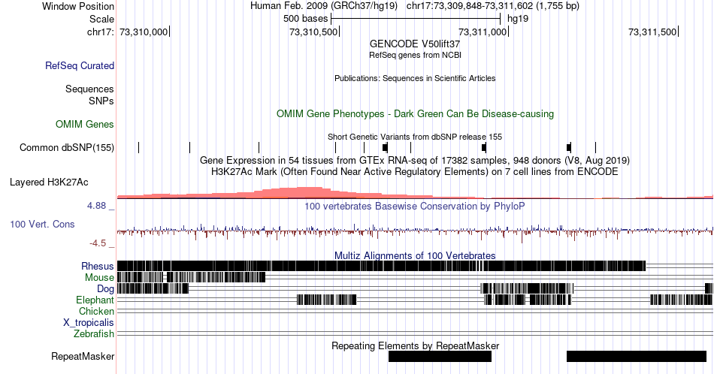Click the rightmost dbSNP variant tick
The height and width of the screenshot is (374, 714).
595,147
